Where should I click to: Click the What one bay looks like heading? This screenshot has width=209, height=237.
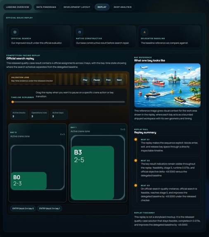point(150,60)
